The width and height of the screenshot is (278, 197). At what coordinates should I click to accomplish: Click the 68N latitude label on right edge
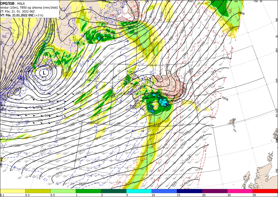click(x=276, y=20)
